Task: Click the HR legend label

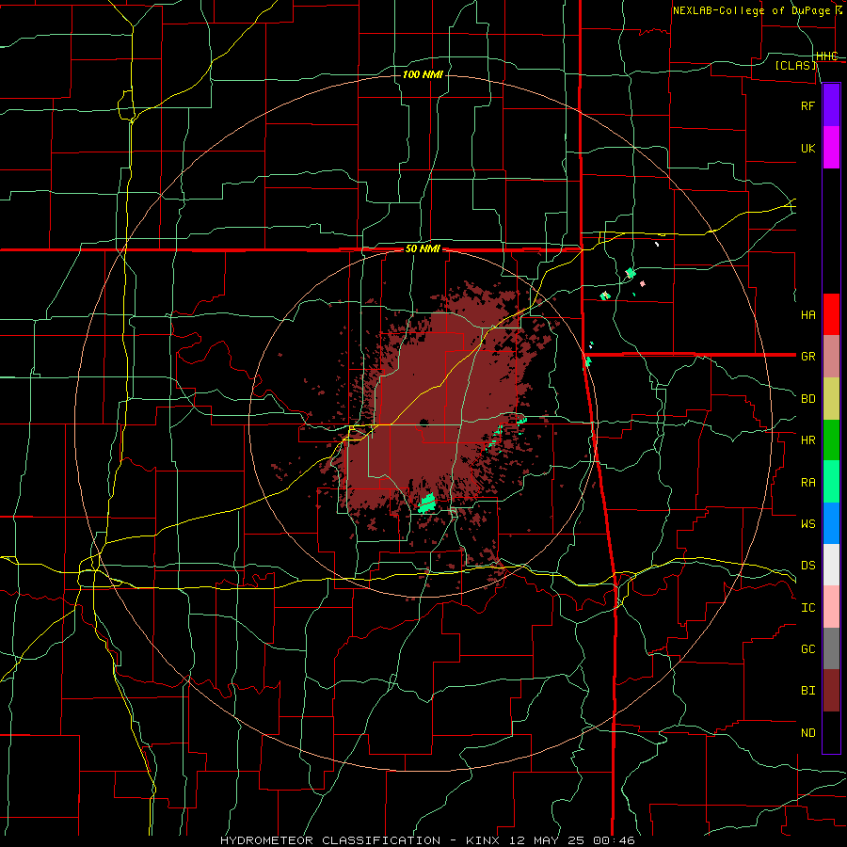Action: 807,440
